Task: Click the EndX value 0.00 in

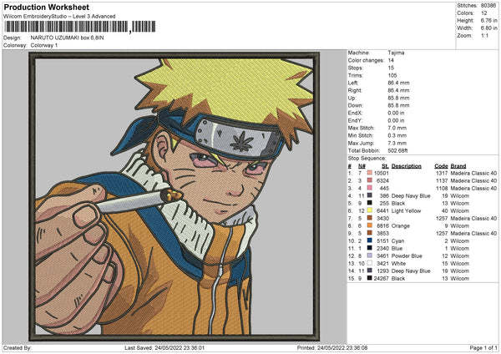Action: tap(396, 113)
